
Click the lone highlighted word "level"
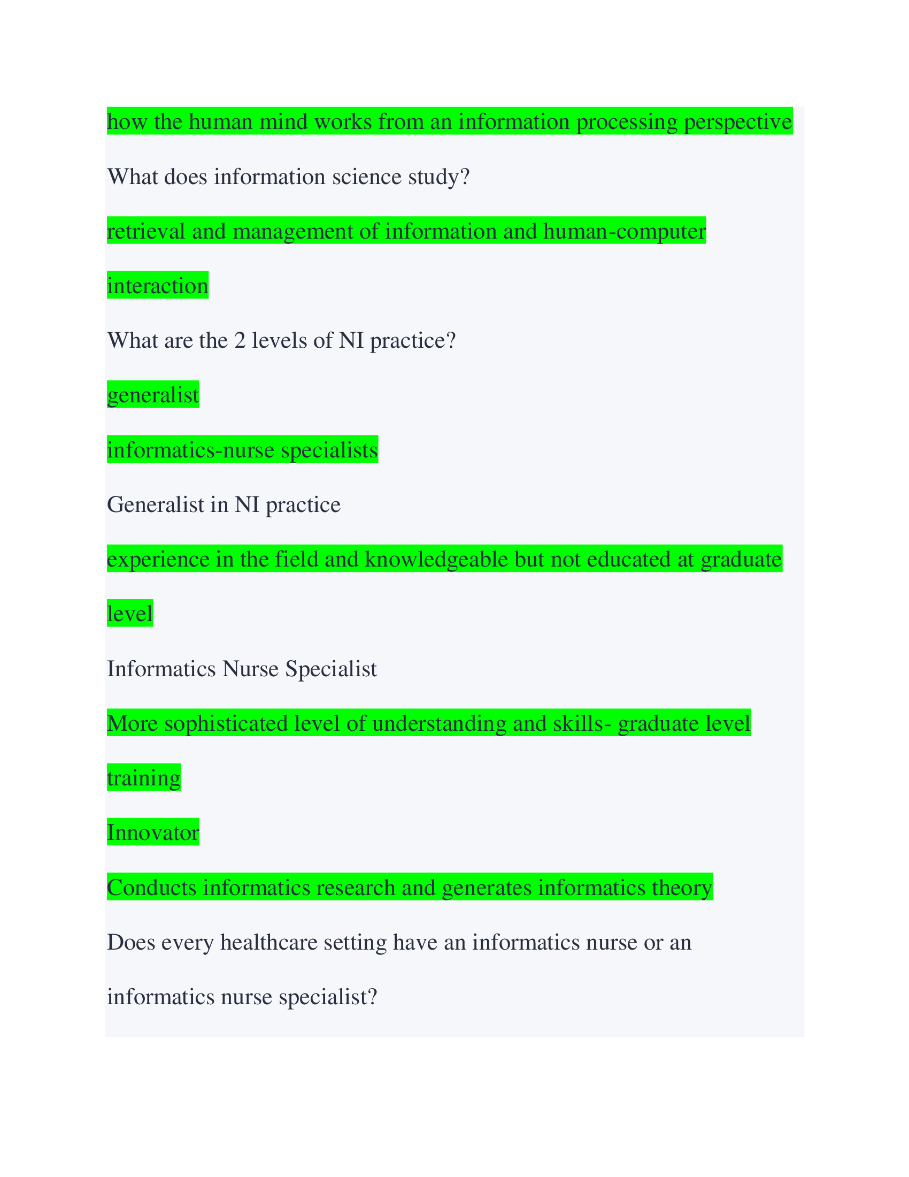click(x=130, y=614)
